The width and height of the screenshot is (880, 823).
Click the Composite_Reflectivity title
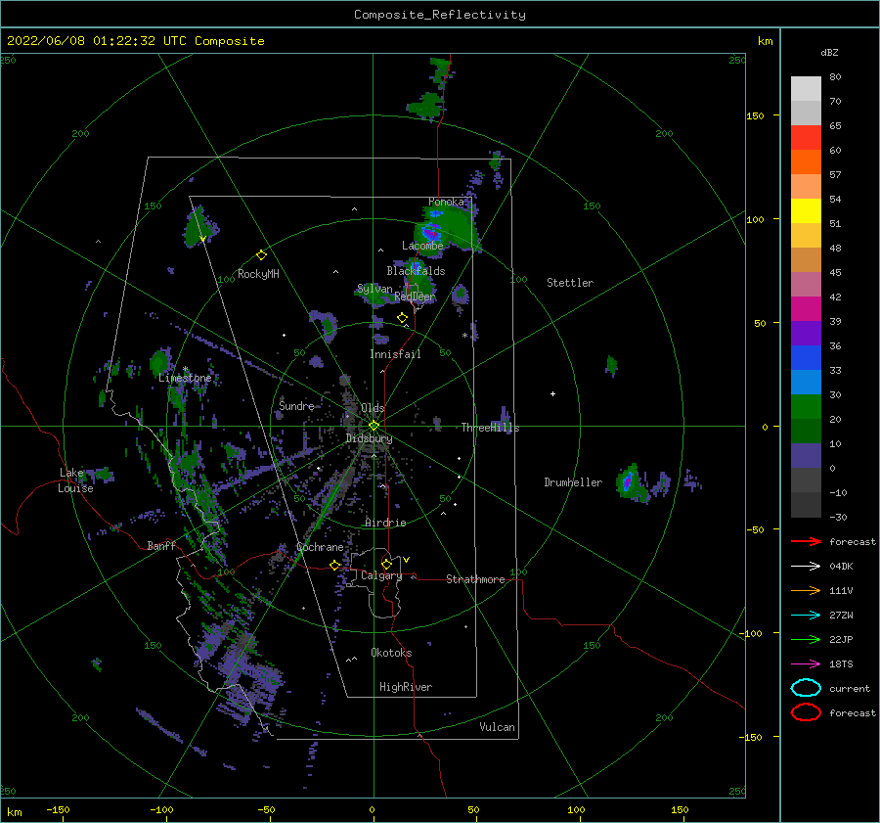pyautogui.click(x=440, y=15)
